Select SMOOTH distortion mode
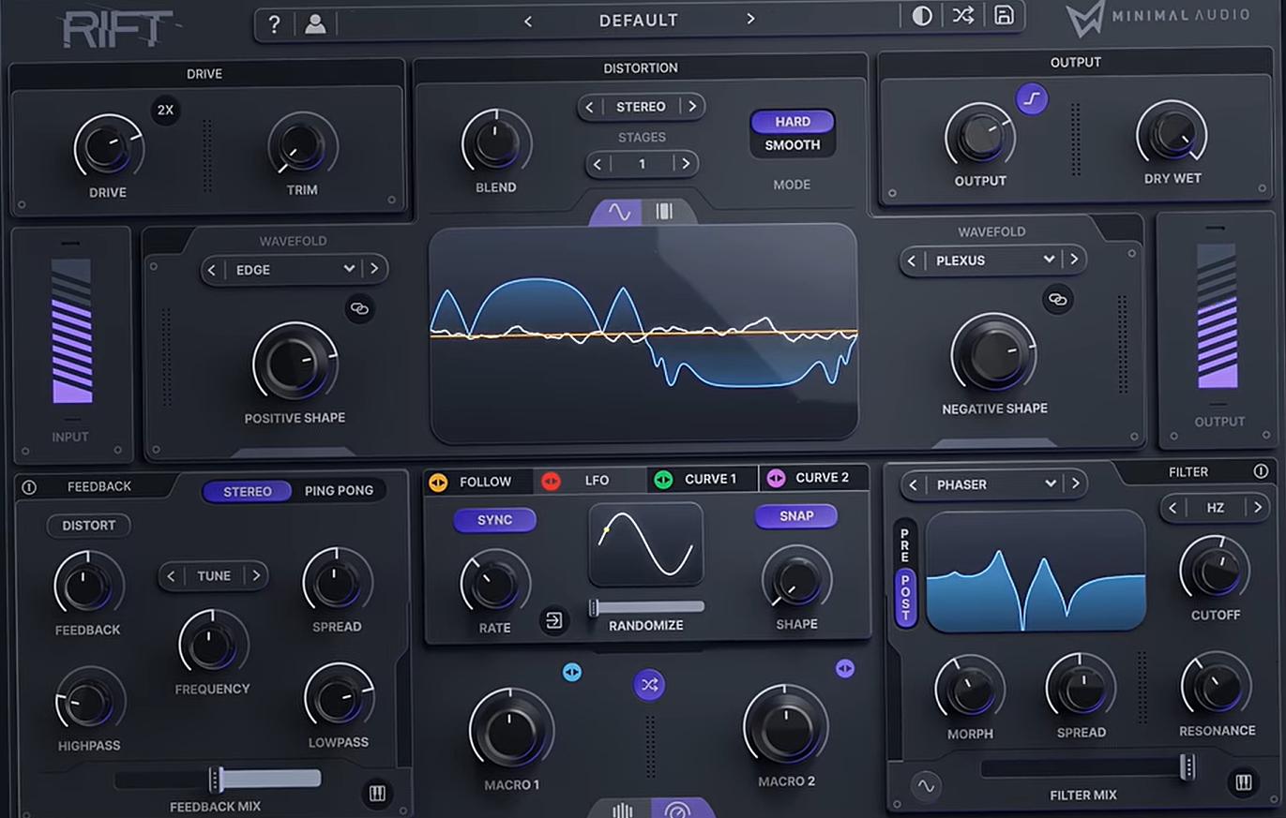Viewport: 1286px width, 818px height. [x=793, y=145]
